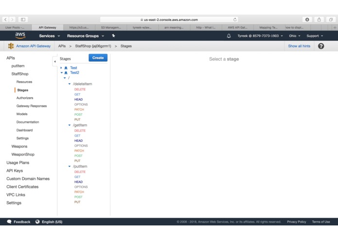338x240 pixels.
Task: Open Resources in StaffShop sidebar
Action: (24, 82)
